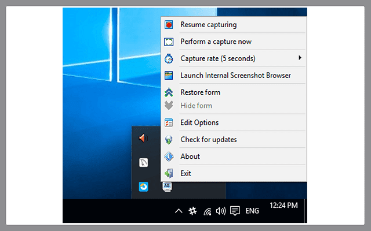This screenshot has height=231, width=371.
Task: Switch input language via ENG indicator
Action: coord(252,211)
